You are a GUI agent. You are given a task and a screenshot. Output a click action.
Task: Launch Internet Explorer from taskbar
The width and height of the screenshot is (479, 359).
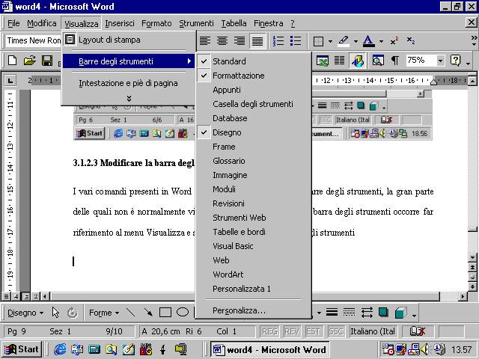point(60,349)
